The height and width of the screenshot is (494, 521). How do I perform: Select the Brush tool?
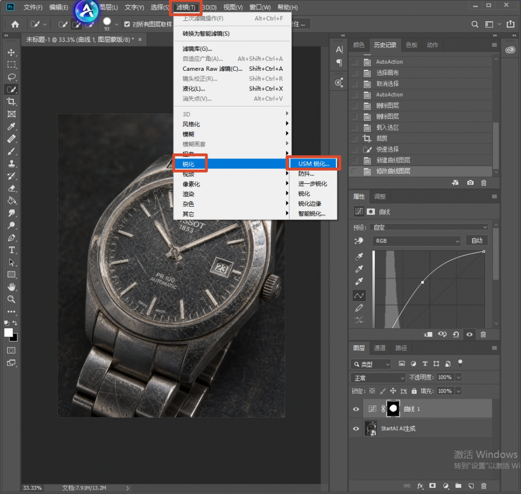click(11, 151)
